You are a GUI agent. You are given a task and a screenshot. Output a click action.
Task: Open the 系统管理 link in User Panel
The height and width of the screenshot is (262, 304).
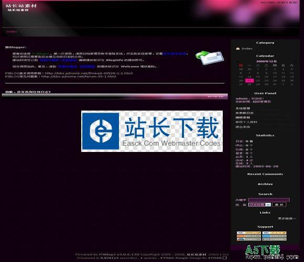243,108
